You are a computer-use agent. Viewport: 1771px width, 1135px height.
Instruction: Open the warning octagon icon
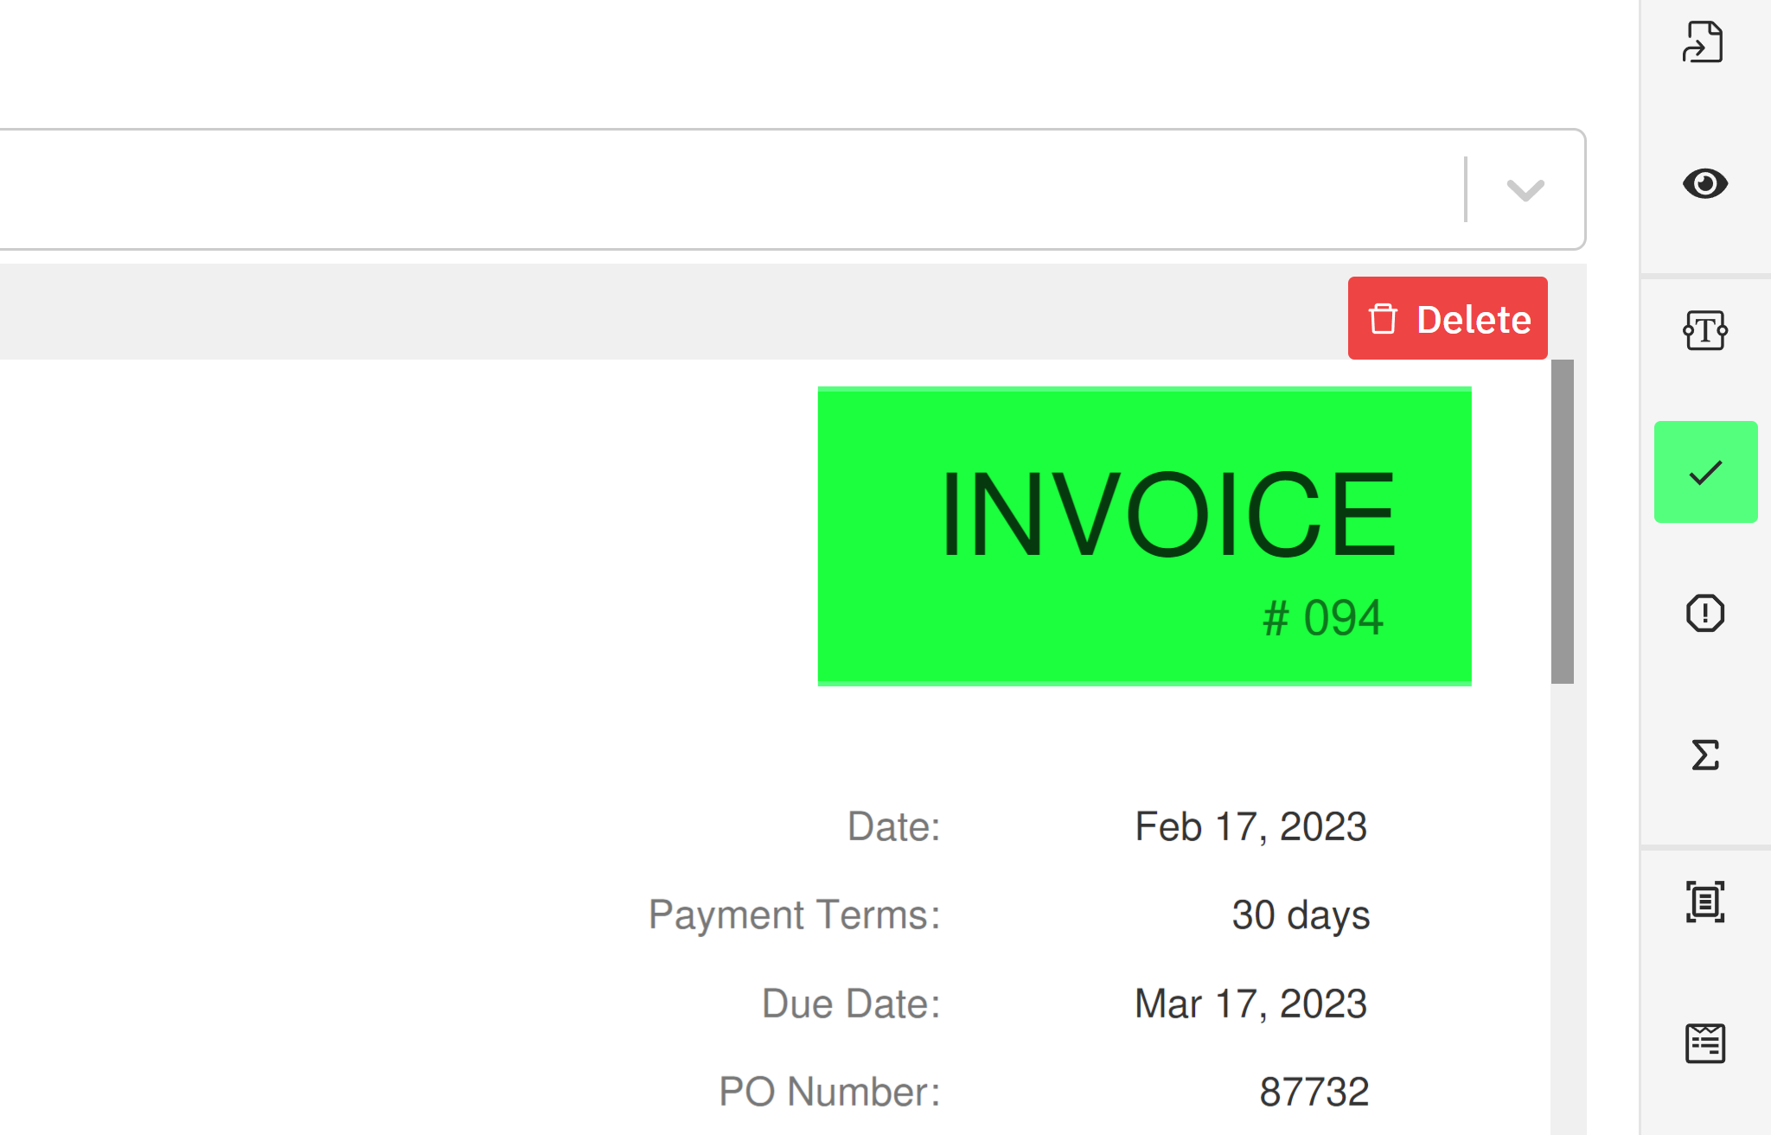(x=1705, y=614)
